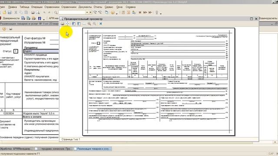The height and width of the screenshot is (156, 278).
Task: Click the Info help icon in main toolbar
Action: [113, 13]
